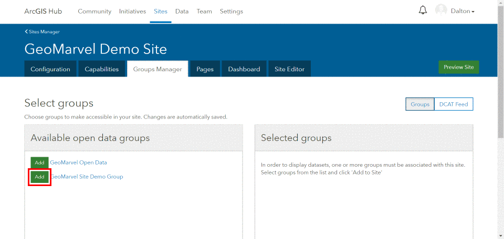
Task: Switch to the Pages tab
Action: tap(205, 69)
